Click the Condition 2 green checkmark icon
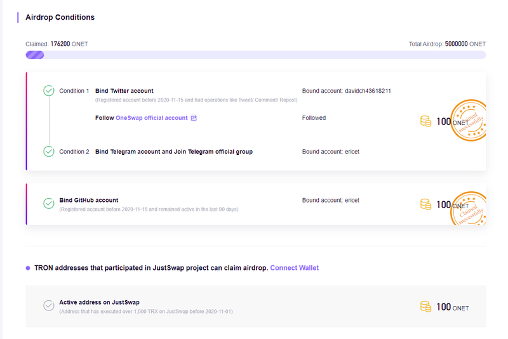508x339 pixels. 49,151
